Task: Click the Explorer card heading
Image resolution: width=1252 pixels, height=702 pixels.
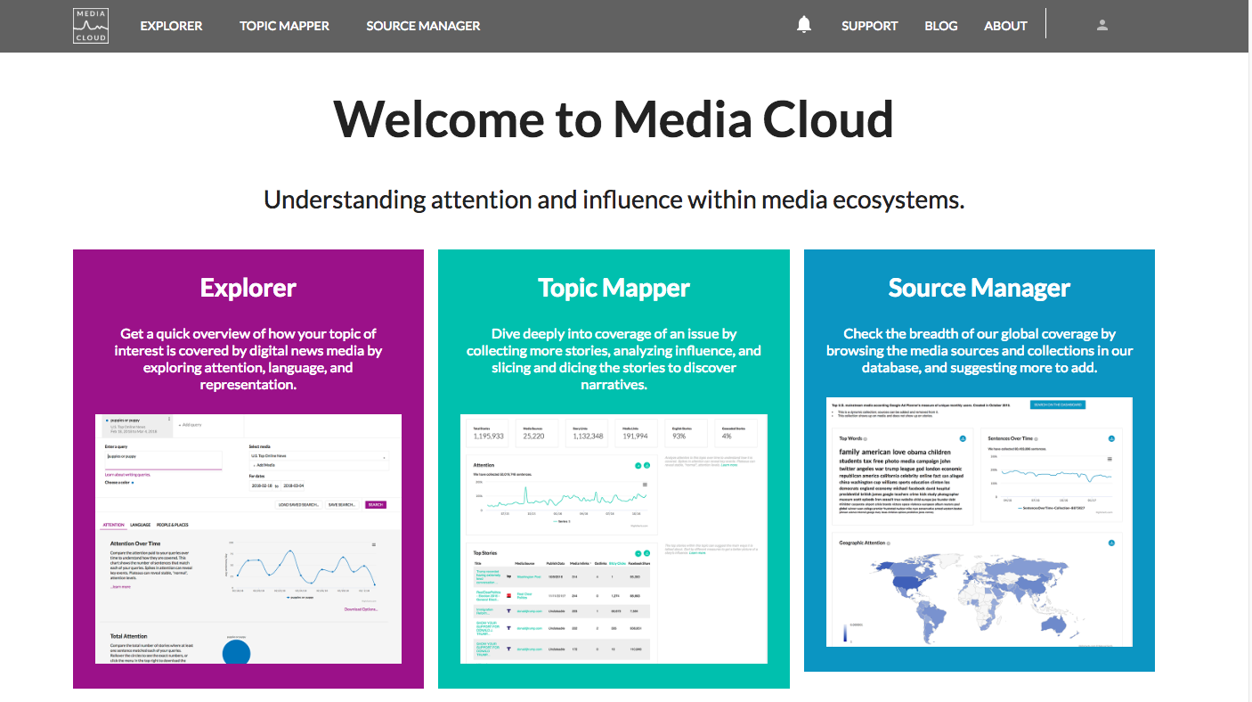Action: point(248,288)
